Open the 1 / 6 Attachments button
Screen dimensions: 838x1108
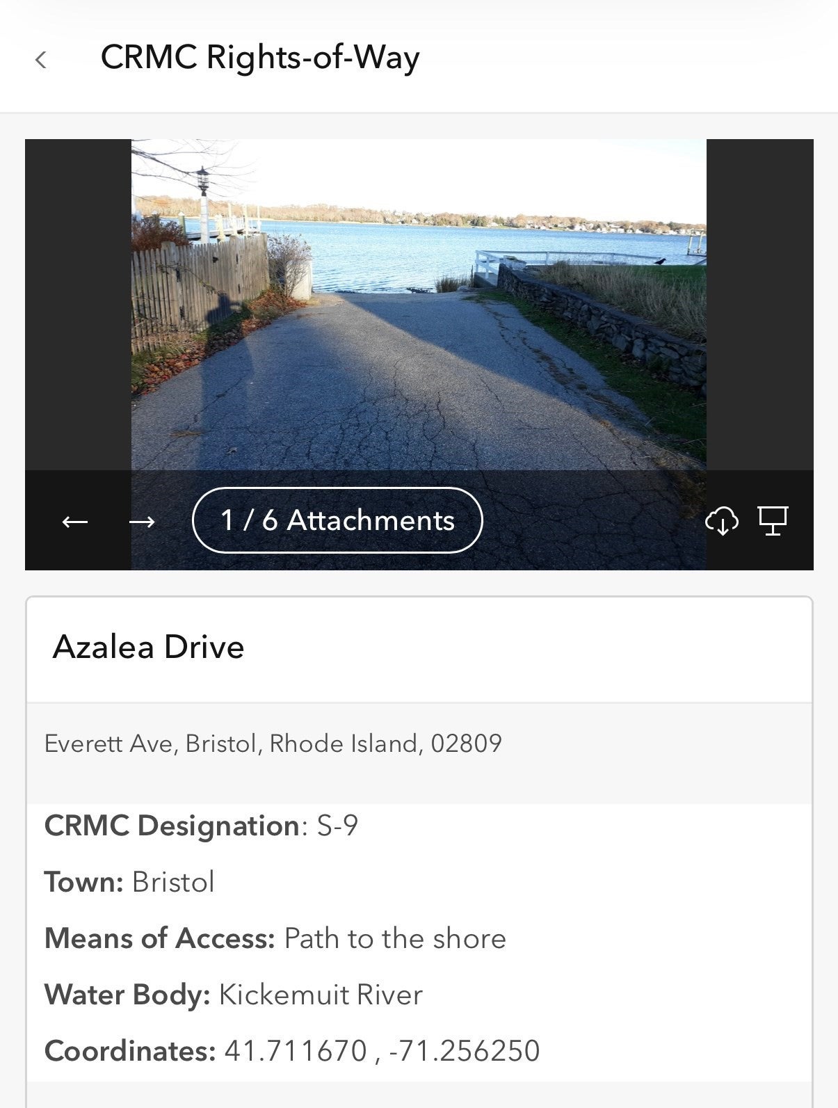337,520
